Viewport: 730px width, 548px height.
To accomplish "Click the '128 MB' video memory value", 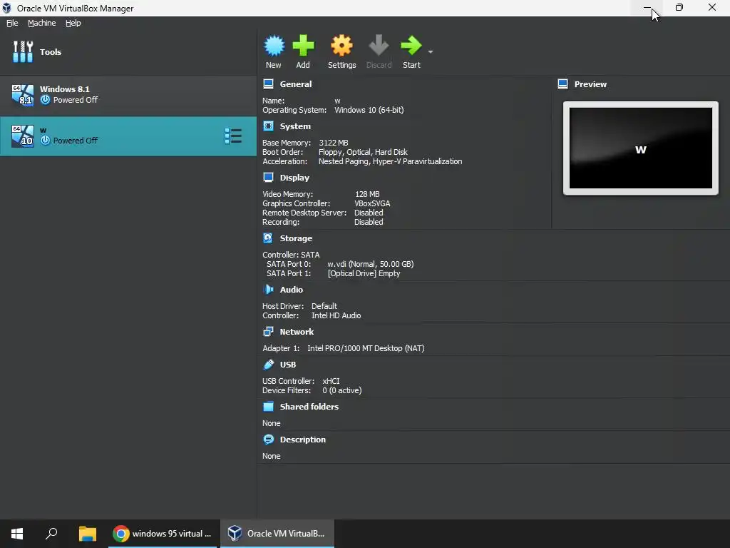I will pyautogui.click(x=367, y=194).
